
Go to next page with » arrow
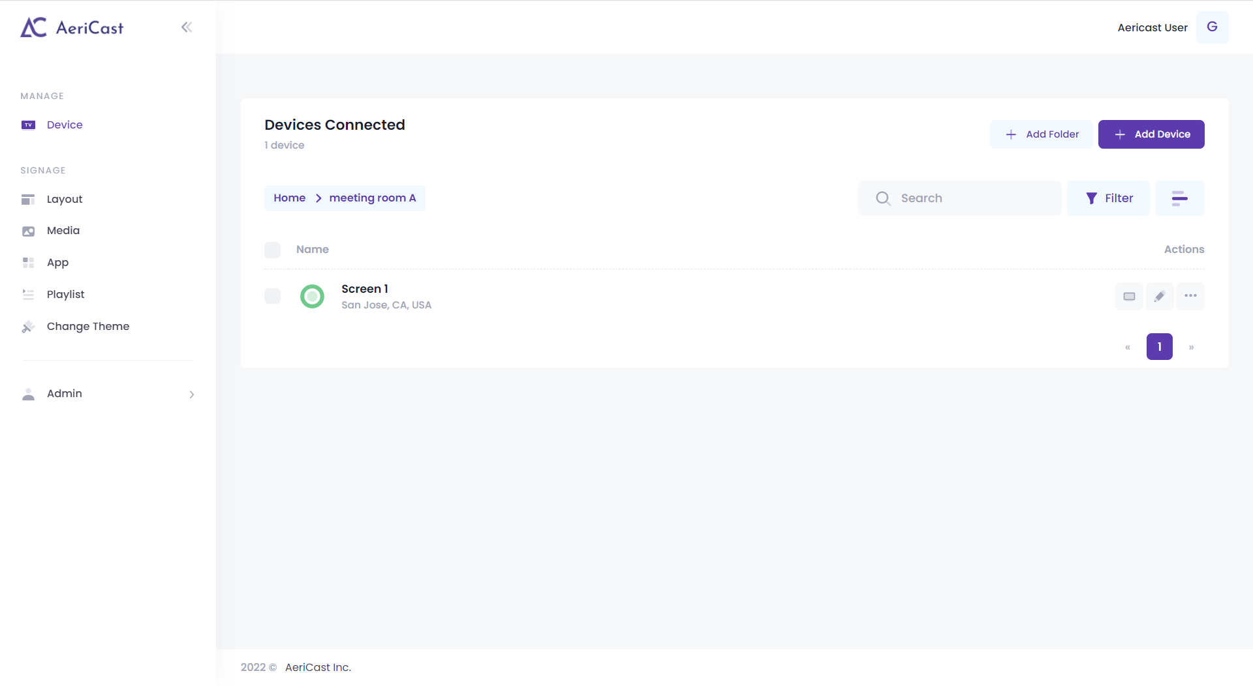1191,347
